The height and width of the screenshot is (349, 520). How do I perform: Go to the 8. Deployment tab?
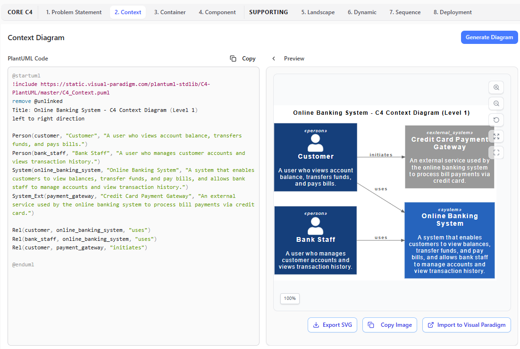(453, 12)
